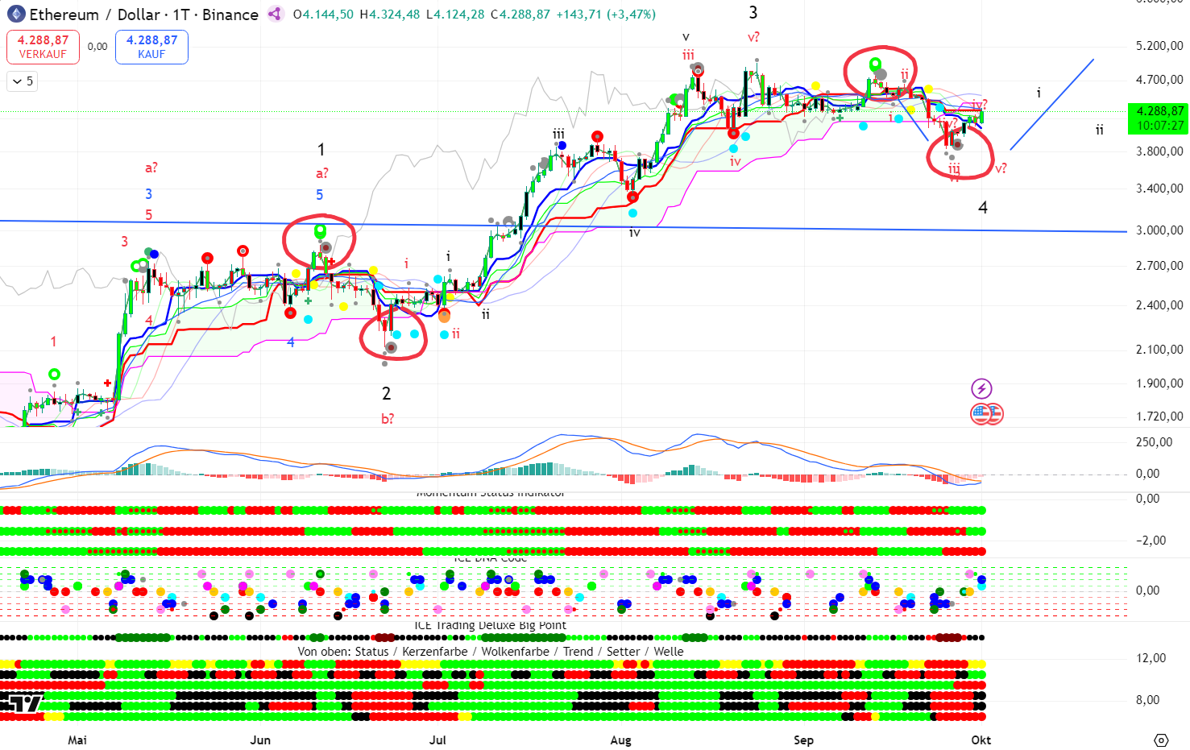Select the black wave label 4
Image resolution: width=1190 pixels, height=750 pixels.
pos(982,208)
